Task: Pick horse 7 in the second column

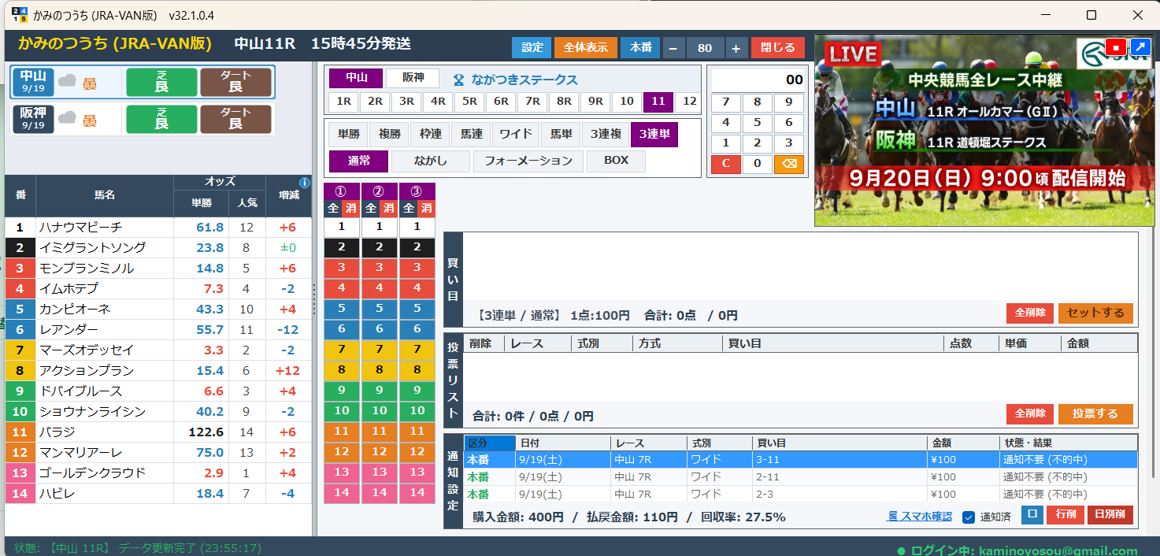Action: 380,349
